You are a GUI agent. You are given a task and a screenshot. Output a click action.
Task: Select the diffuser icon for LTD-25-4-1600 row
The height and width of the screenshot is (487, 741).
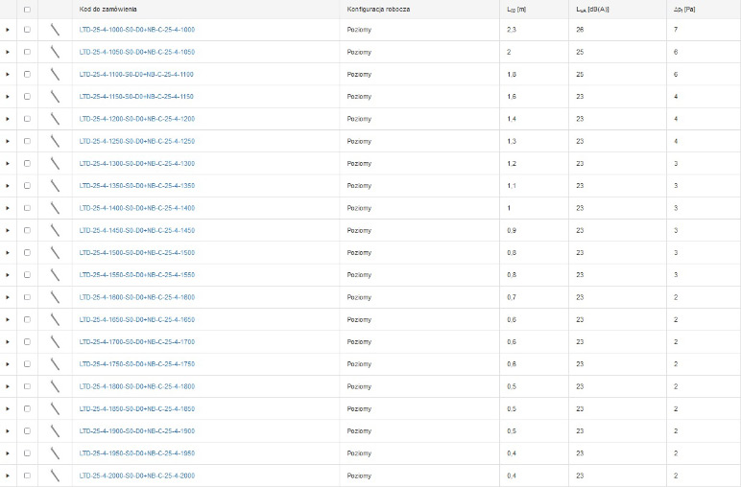(x=55, y=297)
